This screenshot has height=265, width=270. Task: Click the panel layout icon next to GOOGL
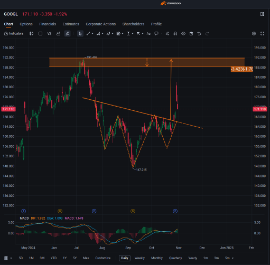(x=262, y=14)
